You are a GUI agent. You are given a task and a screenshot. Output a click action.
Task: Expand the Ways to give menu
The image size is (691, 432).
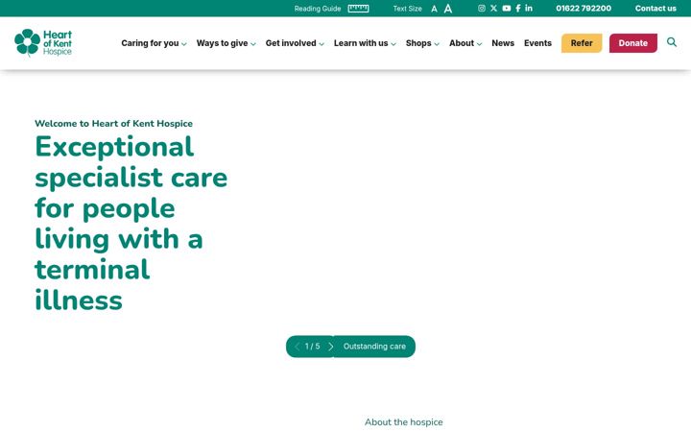(226, 43)
